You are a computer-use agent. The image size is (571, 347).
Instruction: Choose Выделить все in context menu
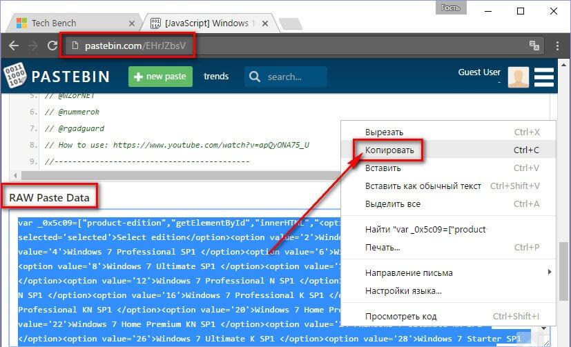(x=448, y=204)
